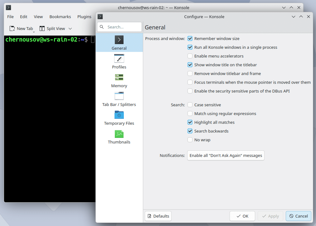Screen dimensions: 316x226
Task: Enable security sensitive parts of the DBus API
Action: click(x=190, y=91)
